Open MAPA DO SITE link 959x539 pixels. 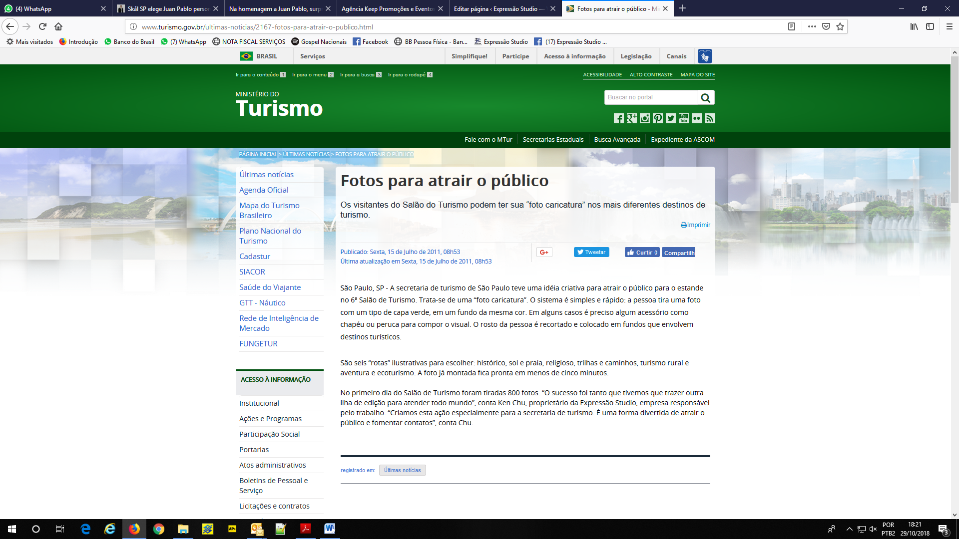(697, 75)
